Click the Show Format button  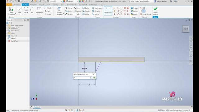tap(146, 14)
